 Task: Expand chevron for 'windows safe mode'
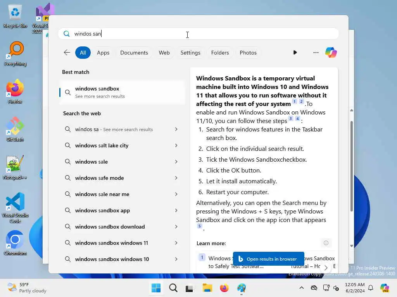tap(176, 178)
